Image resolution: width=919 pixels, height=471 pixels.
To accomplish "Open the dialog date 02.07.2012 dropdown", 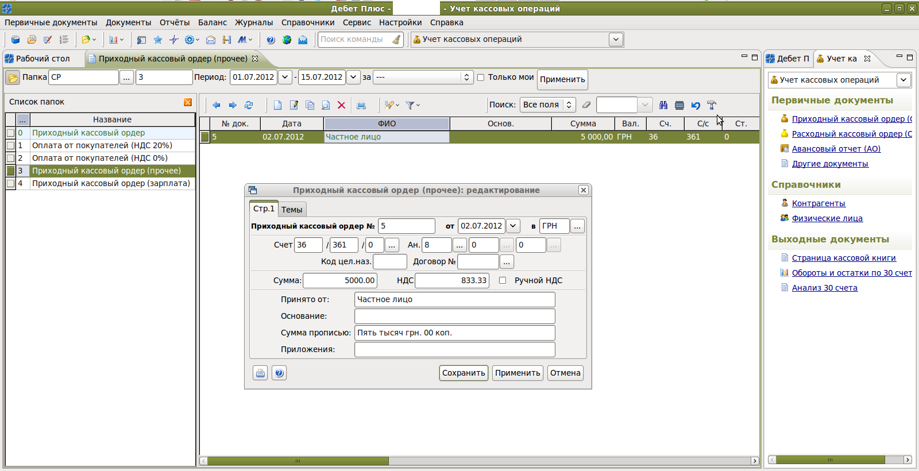I will [513, 226].
